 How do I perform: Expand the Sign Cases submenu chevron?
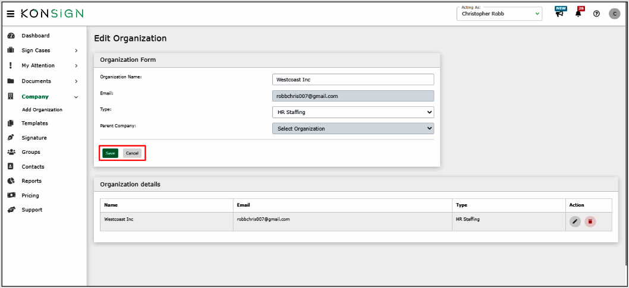(76, 51)
